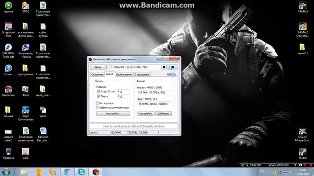The image size is (314, 176).
Task: Launch OSCAR Mouse Script shortcut
Action: click(x=303, y=134)
